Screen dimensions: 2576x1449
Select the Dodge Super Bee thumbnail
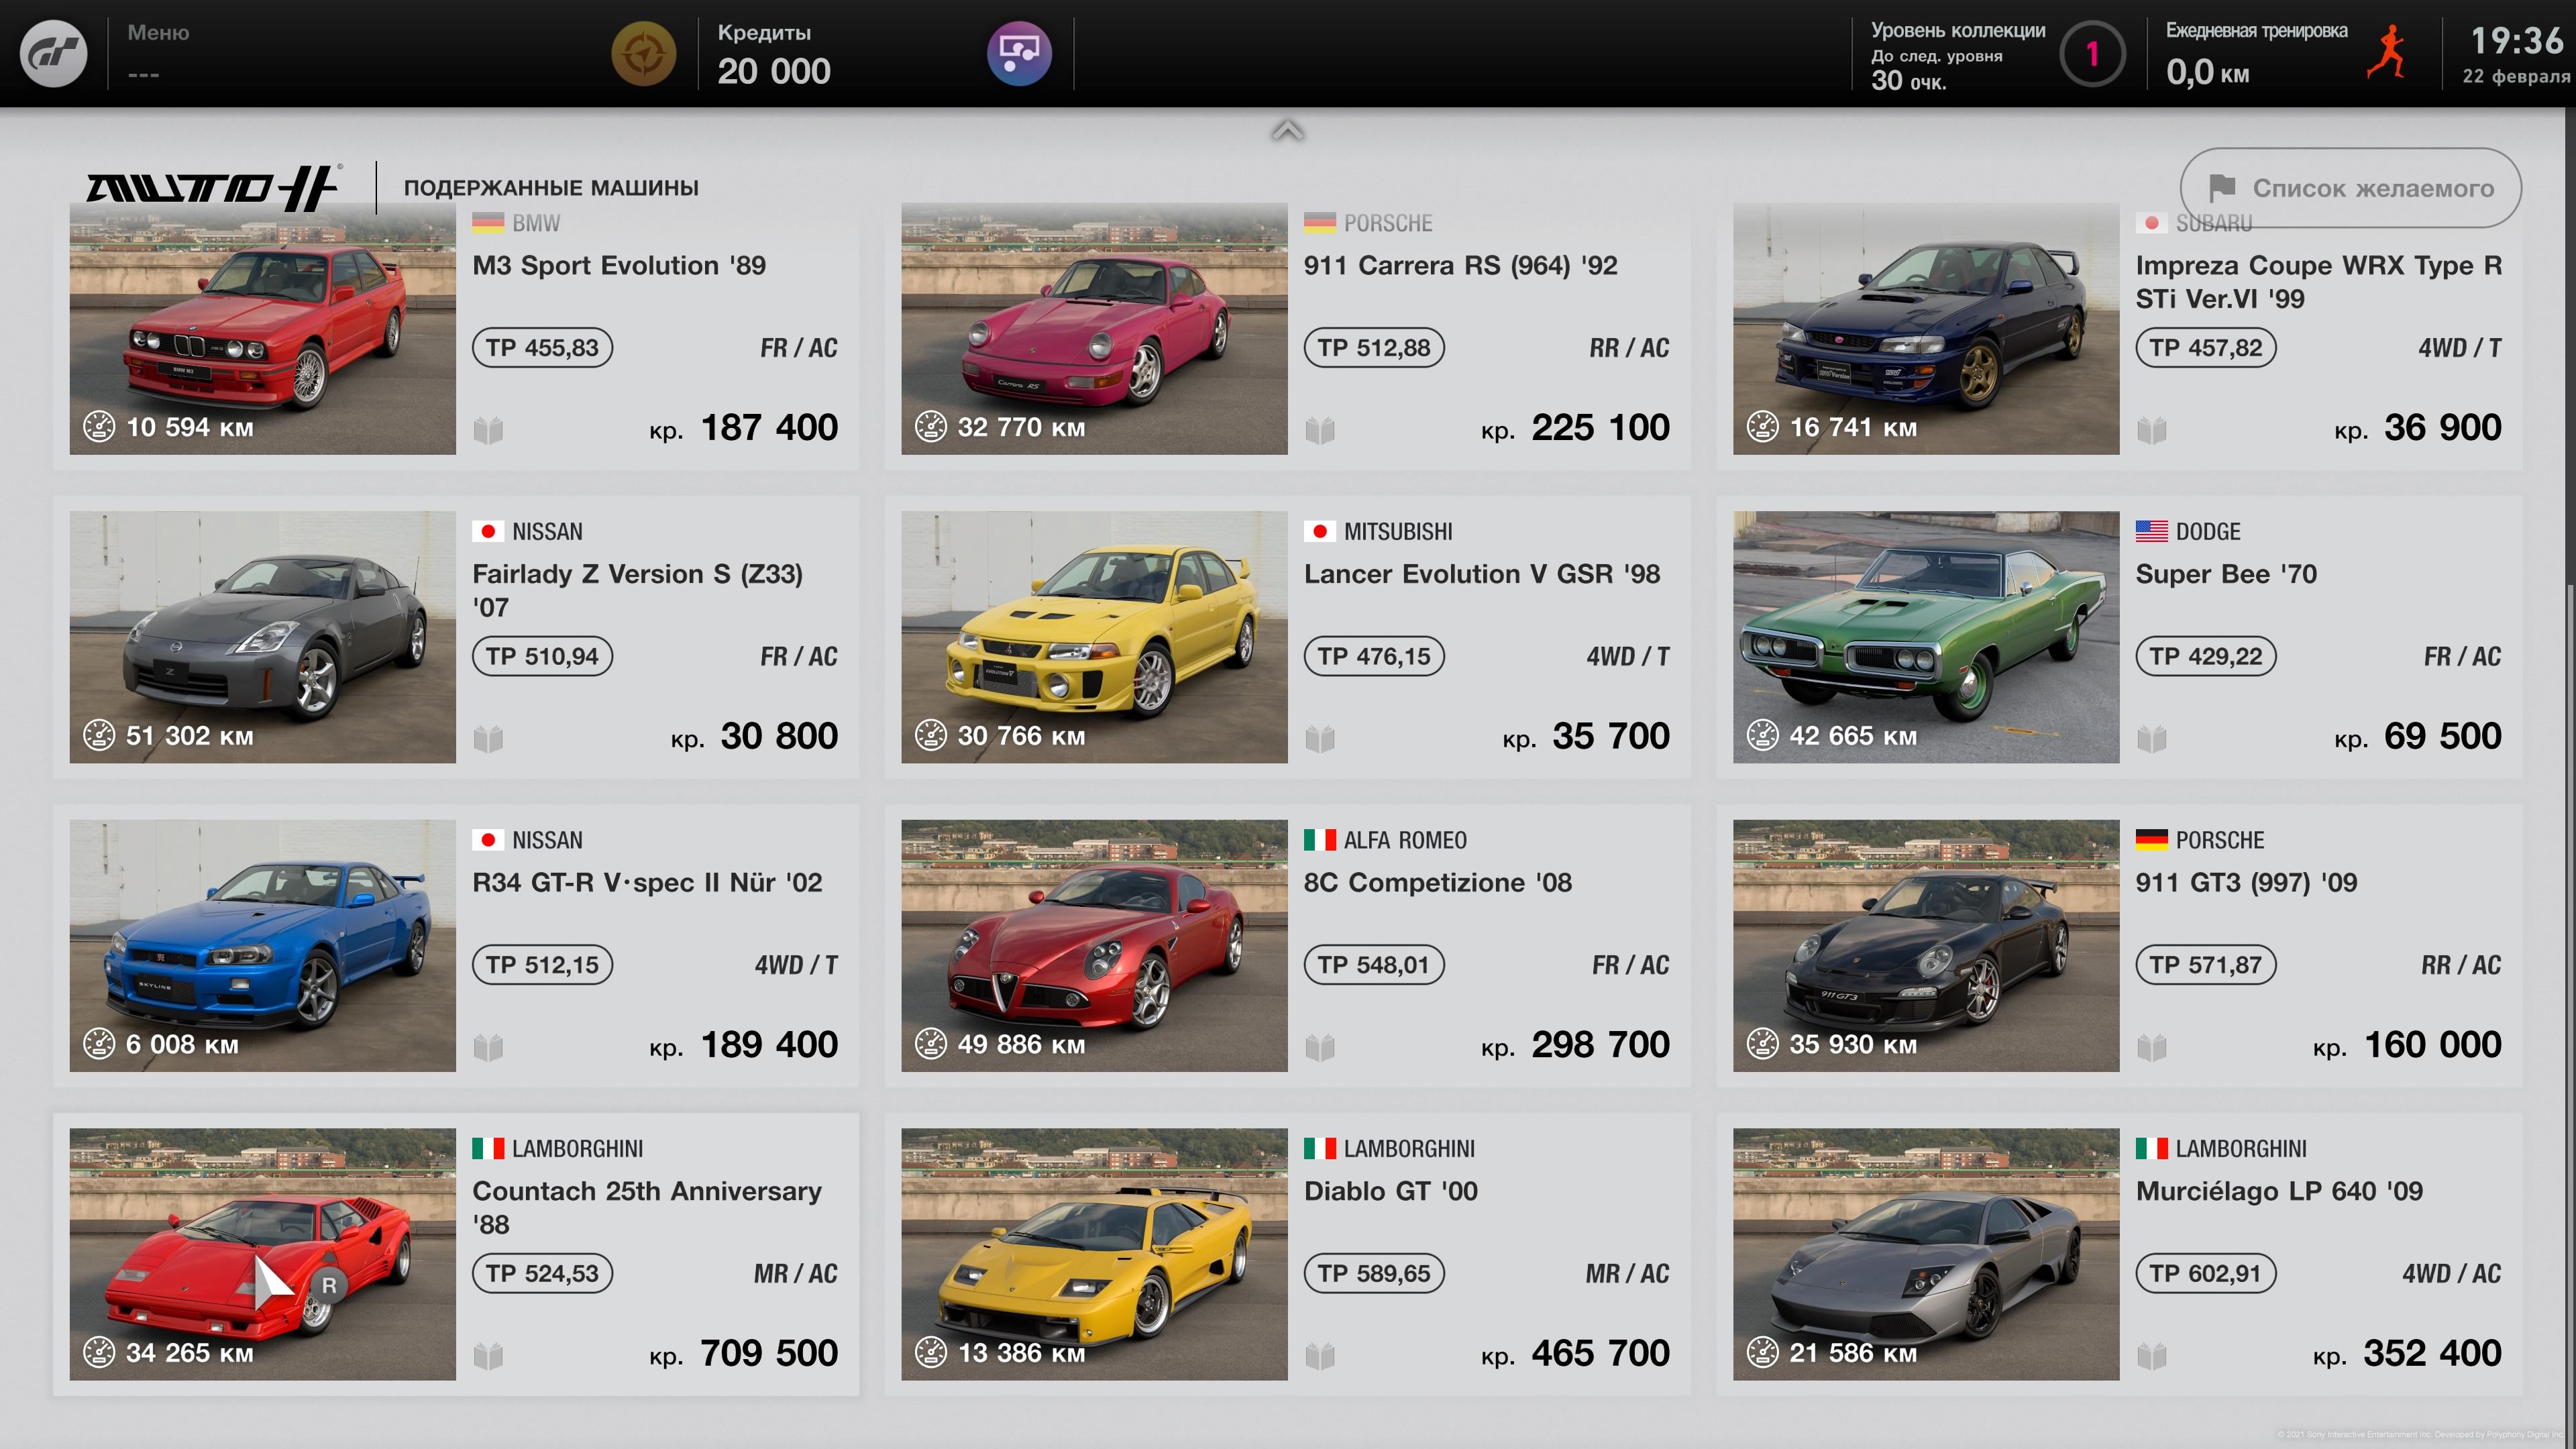pyautogui.click(x=1926, y=637)
